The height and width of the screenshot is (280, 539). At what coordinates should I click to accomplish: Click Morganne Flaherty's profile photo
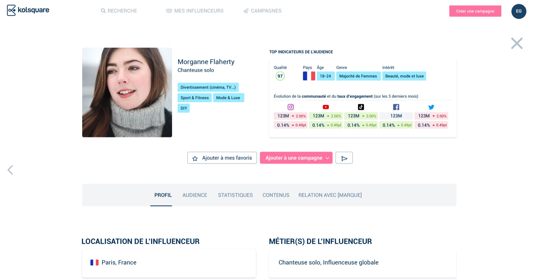pyautogui.click(x=127, y=92)
